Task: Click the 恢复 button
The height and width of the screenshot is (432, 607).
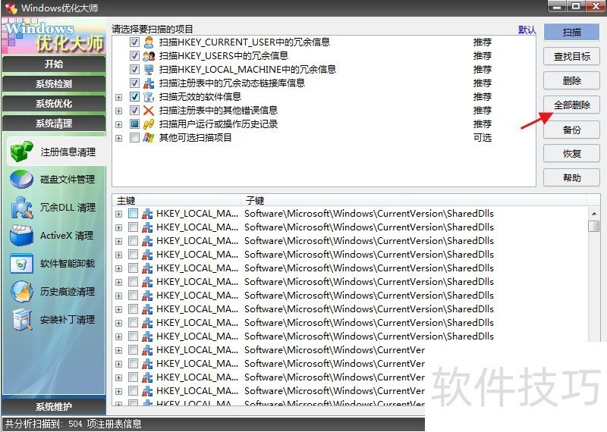Action: coord(571,154)
